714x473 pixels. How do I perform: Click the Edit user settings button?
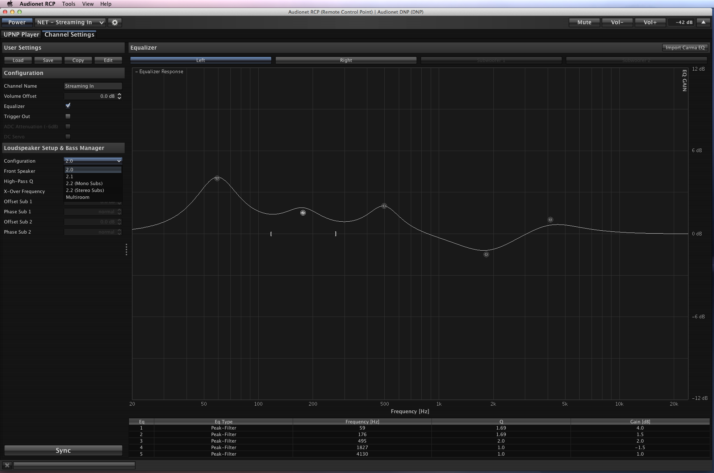(108, 60)
